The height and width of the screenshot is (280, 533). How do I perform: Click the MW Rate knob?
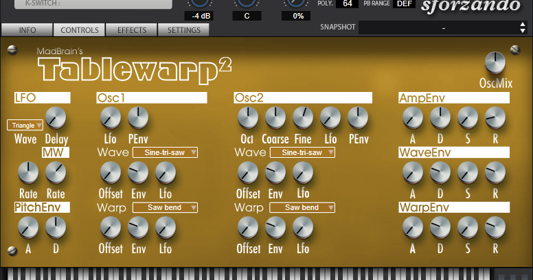coord(56,172)
